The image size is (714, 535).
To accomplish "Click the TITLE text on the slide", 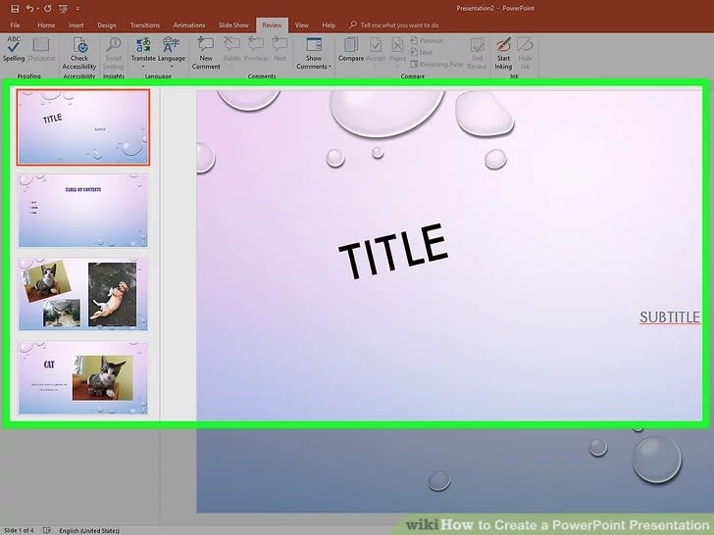I will click(392, 250).
